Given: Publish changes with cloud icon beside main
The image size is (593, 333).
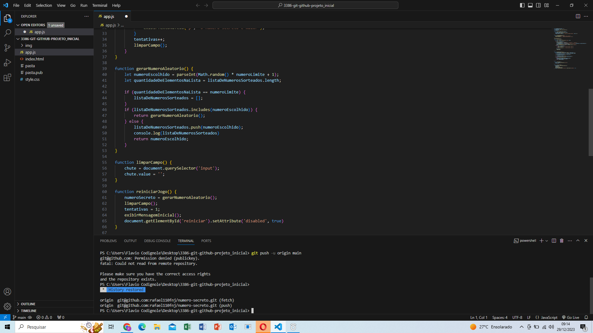Looking at the screenshot, I should pos(30,317).
